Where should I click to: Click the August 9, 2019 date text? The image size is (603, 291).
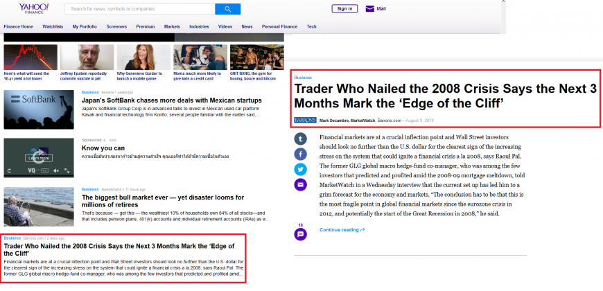tap(419, 121)
